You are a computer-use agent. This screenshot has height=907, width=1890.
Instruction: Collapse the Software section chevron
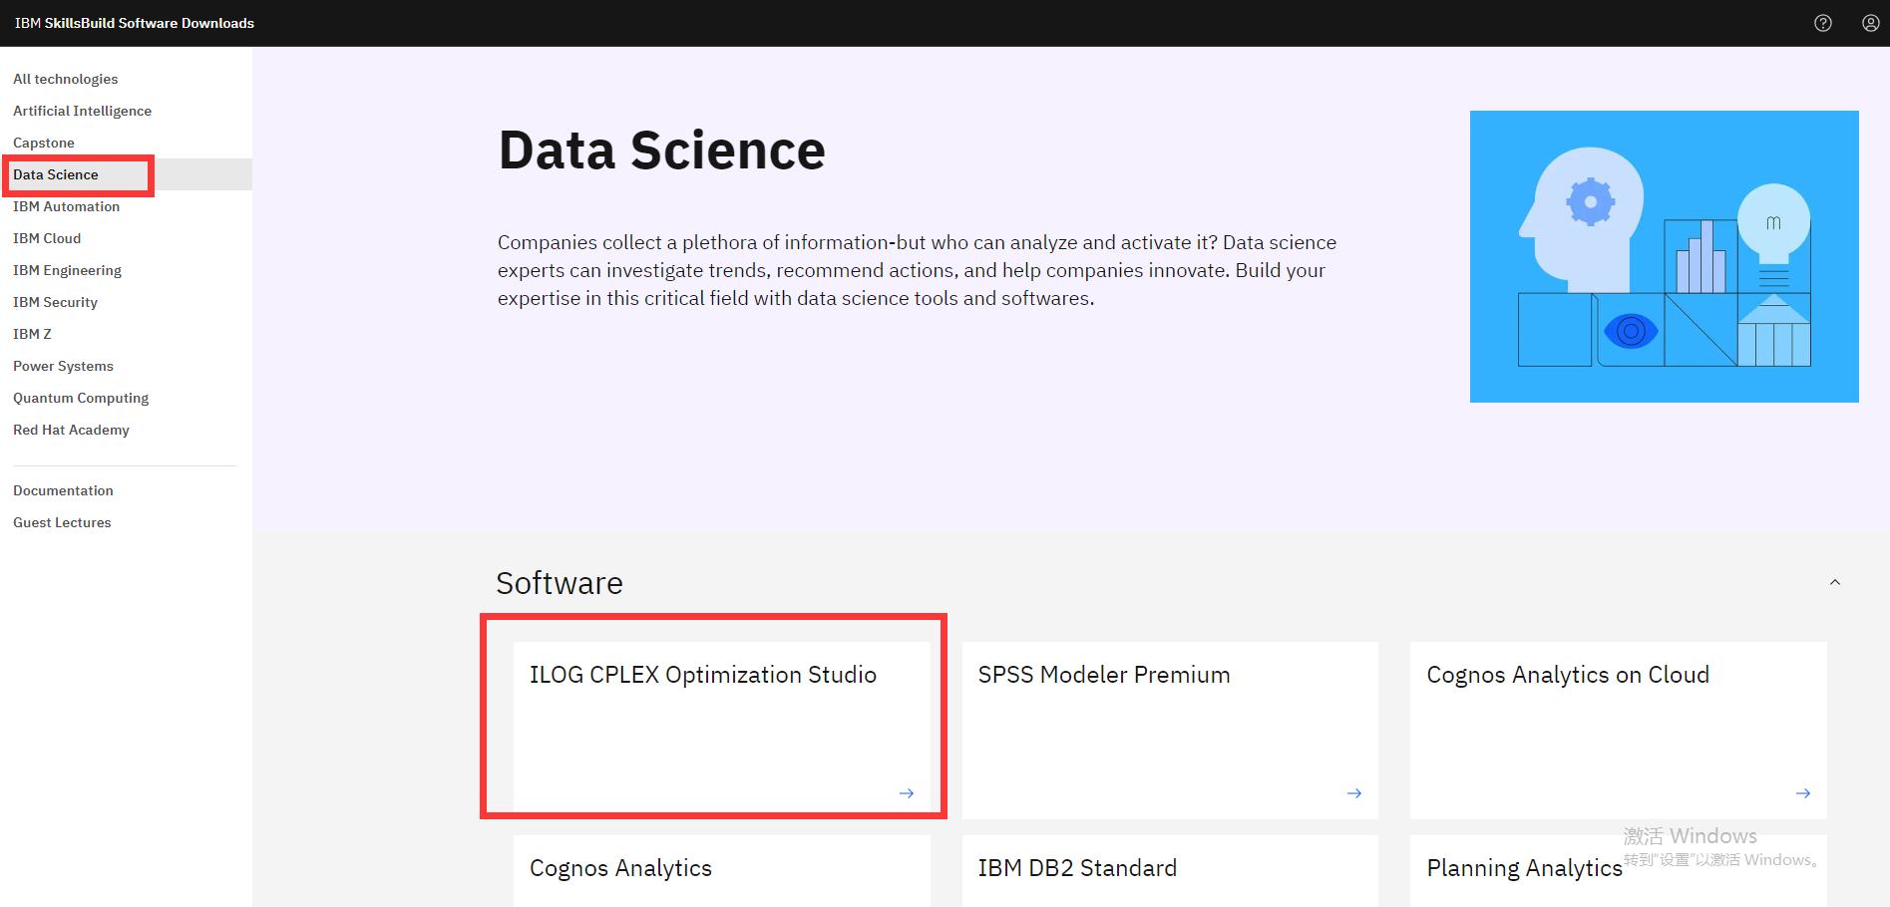pyautogui.click(x=1835, y=582)
